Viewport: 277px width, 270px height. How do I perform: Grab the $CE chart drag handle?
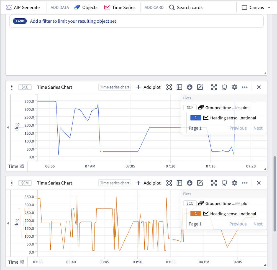click(12, 87)
